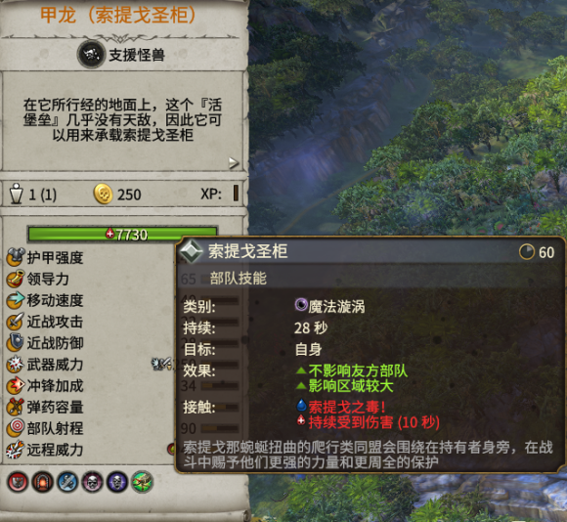Click the 护甲强度 armor stat icon

click(x=16, y=257)
